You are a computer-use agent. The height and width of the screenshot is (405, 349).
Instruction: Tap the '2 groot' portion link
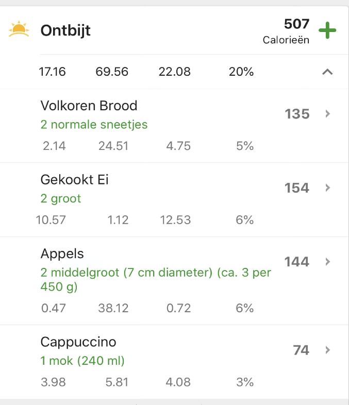tap(61, 198)
